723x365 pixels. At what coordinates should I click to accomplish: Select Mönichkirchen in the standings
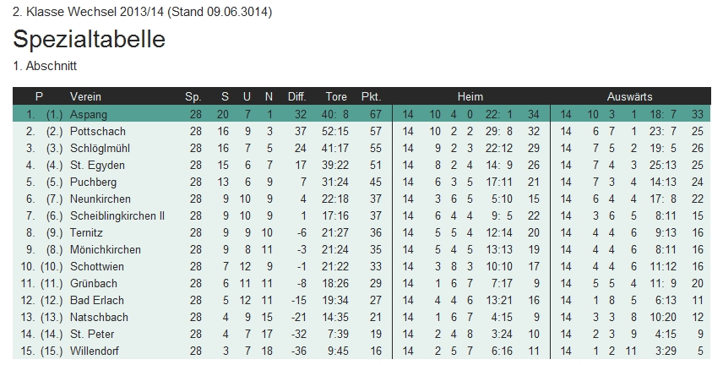tap(105, 249)
